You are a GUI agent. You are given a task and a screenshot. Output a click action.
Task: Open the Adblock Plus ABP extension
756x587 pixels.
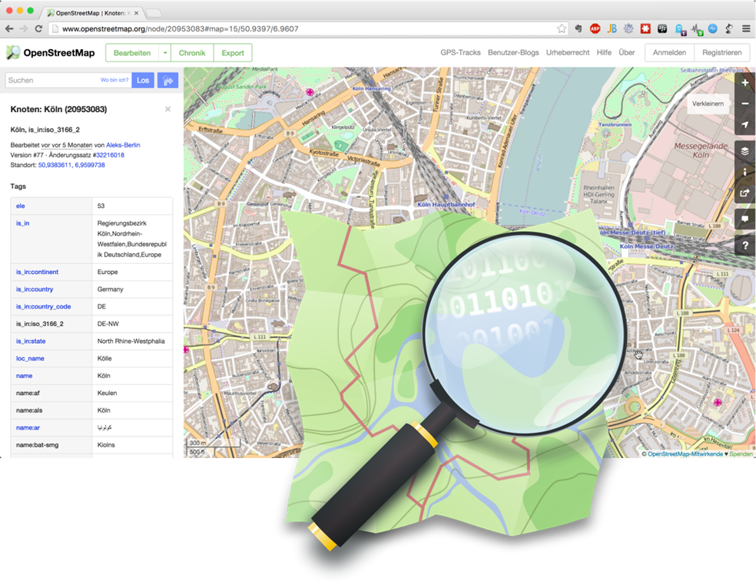(595, 29)
